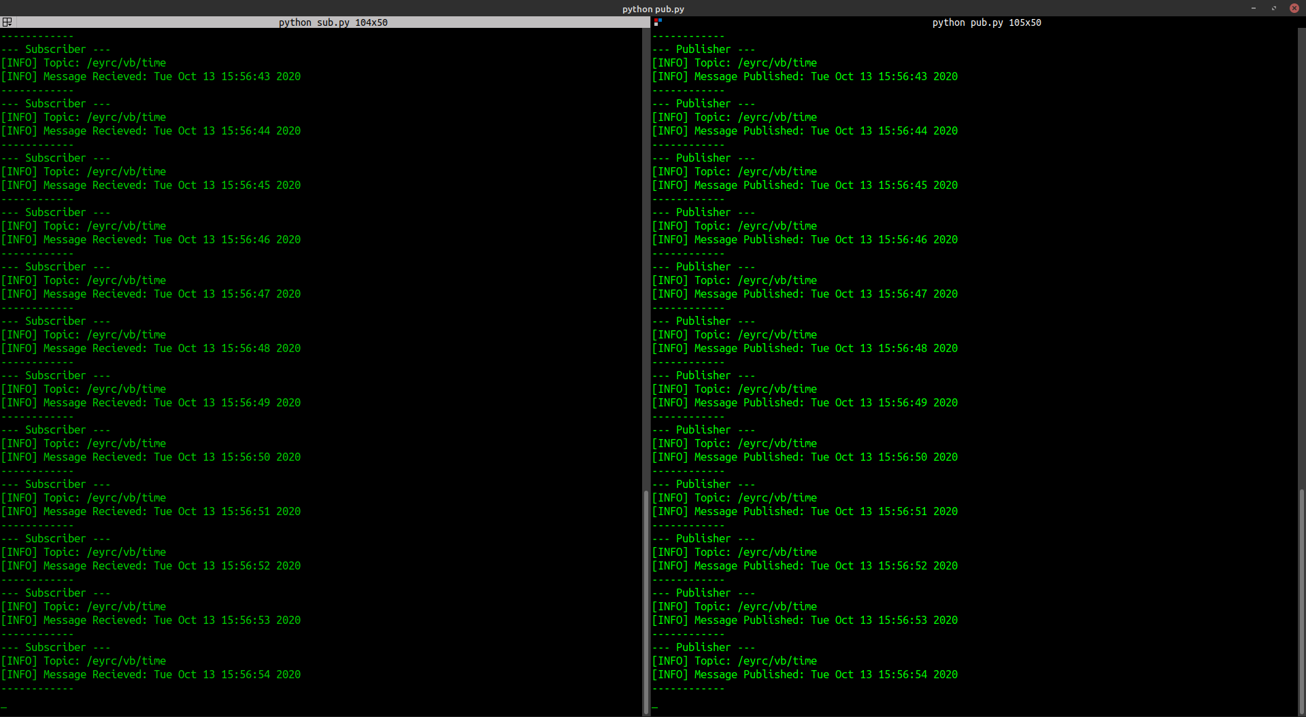Click the right pane terminal layout icon

pos(658,22)
